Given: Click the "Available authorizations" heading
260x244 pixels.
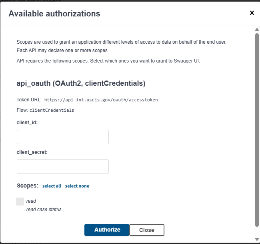Looking at the screenshot, I should click(54, 14).
